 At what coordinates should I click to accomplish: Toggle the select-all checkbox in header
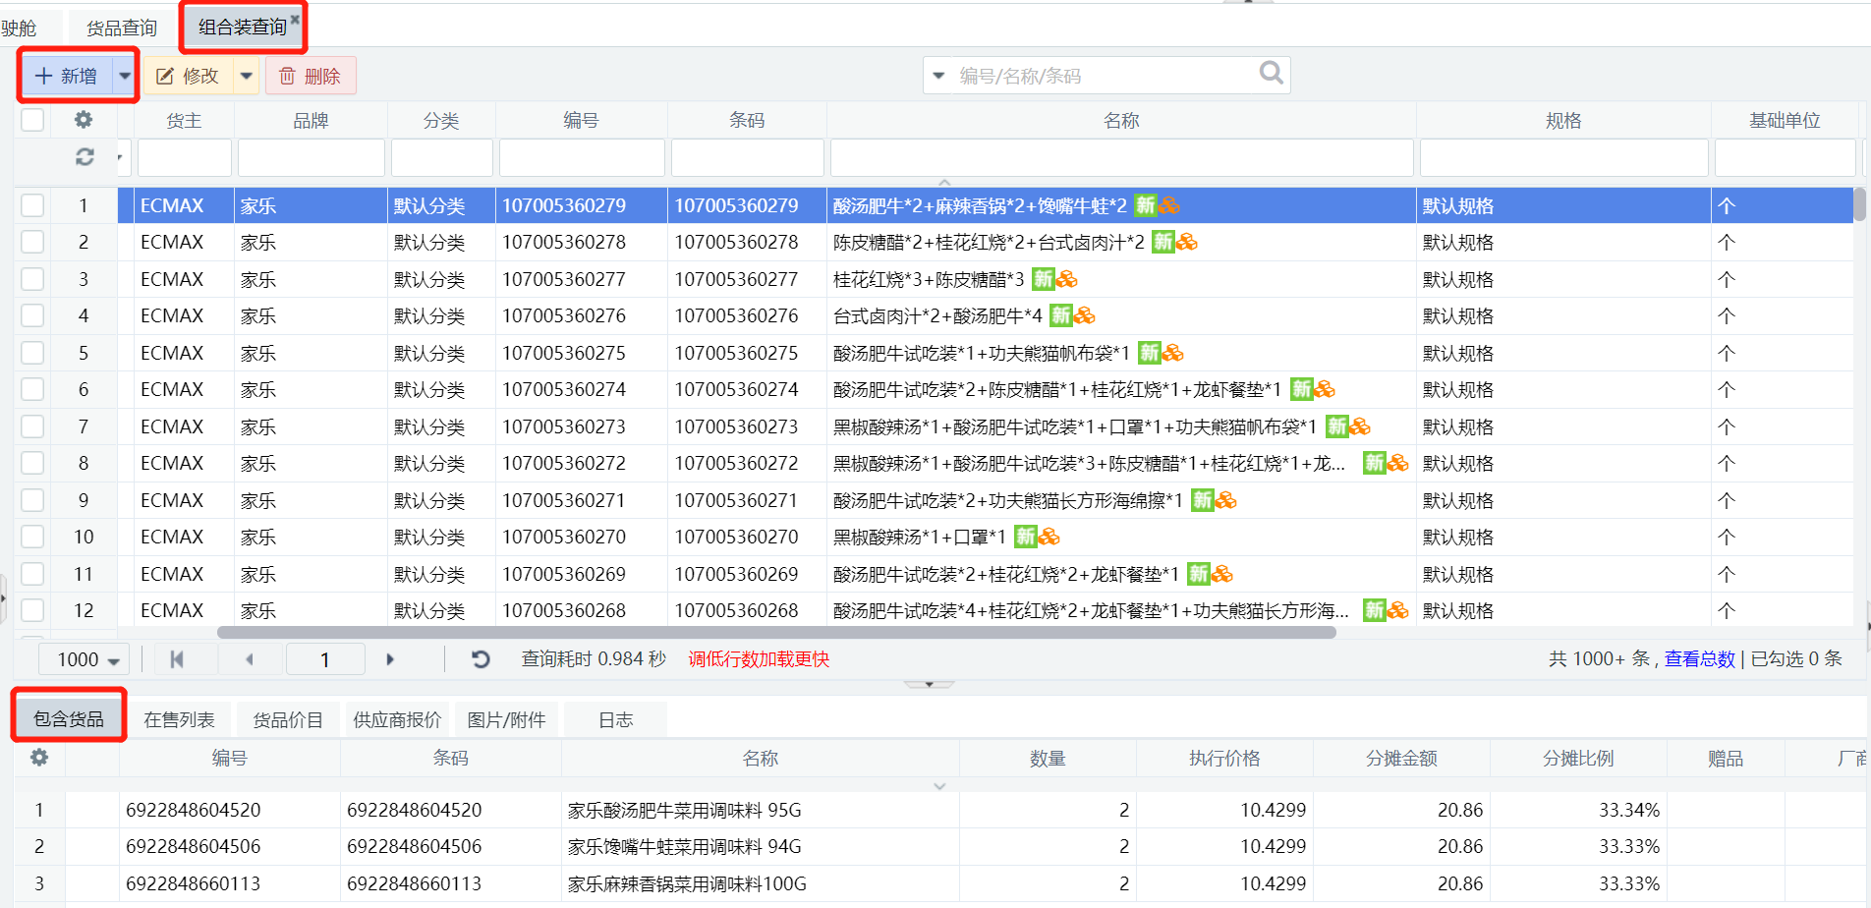[32, 120]
